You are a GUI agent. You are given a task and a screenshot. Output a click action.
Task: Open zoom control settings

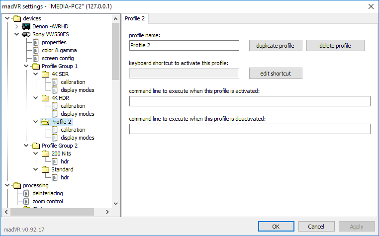48,201
